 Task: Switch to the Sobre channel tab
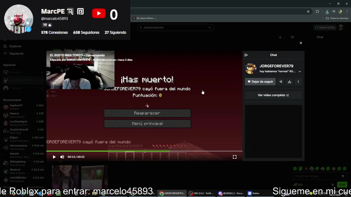pos(68,50)
